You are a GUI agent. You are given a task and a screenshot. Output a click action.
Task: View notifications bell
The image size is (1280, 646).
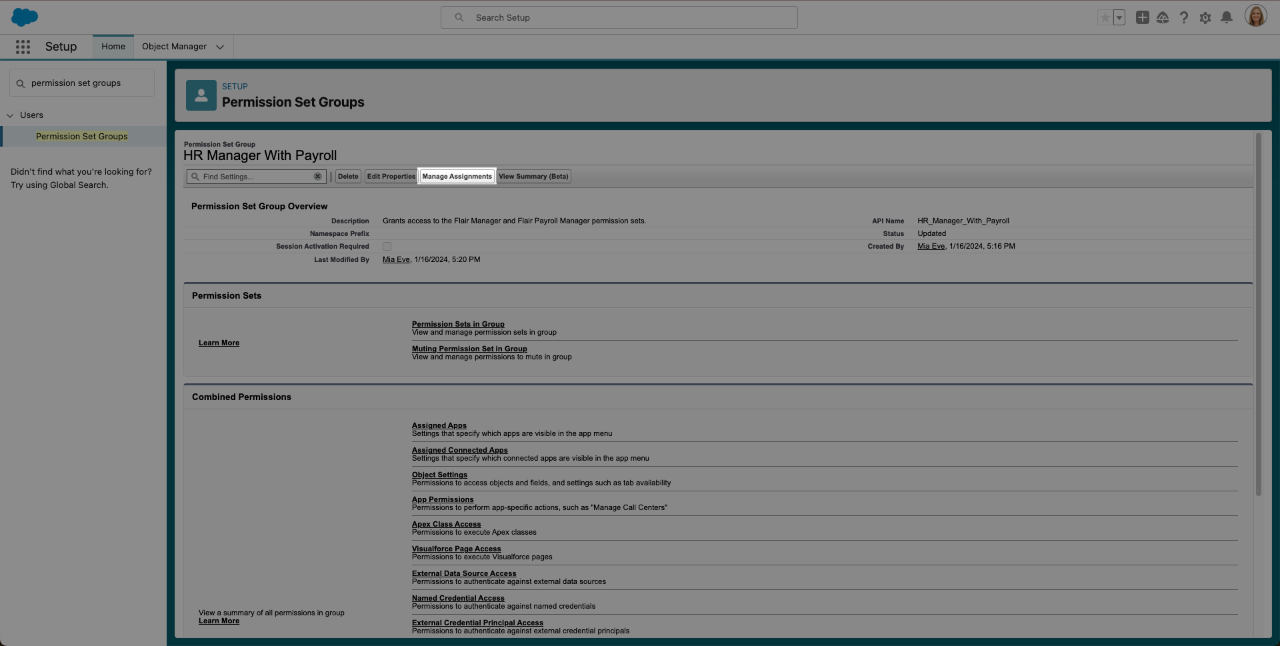[1226, 18]
